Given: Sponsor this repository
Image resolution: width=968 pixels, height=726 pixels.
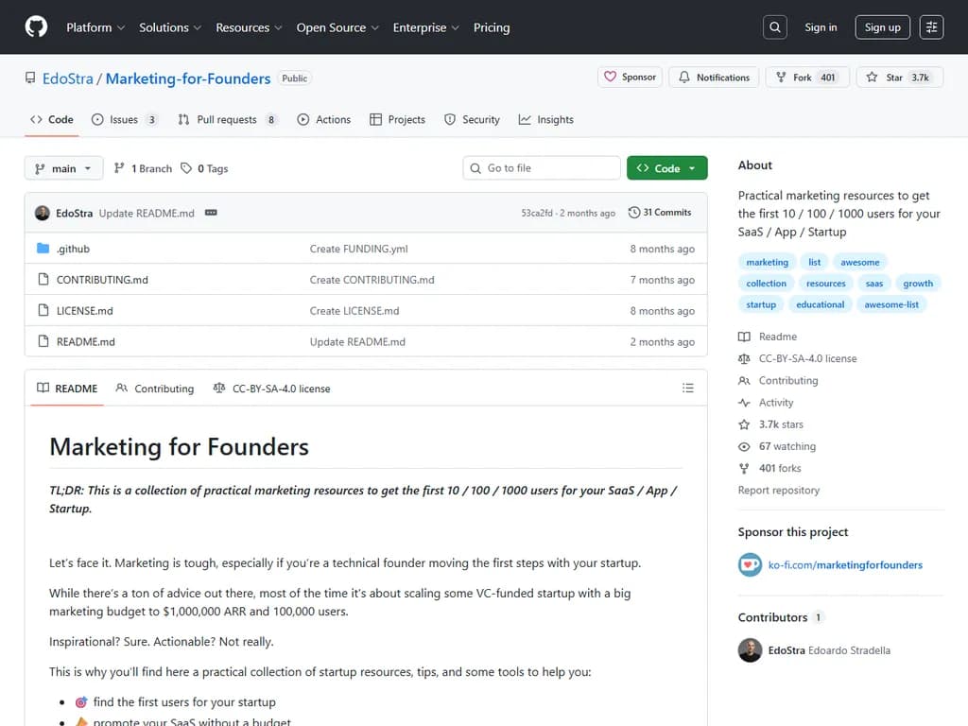Looking at the screenshot, I should click(631, 78).
